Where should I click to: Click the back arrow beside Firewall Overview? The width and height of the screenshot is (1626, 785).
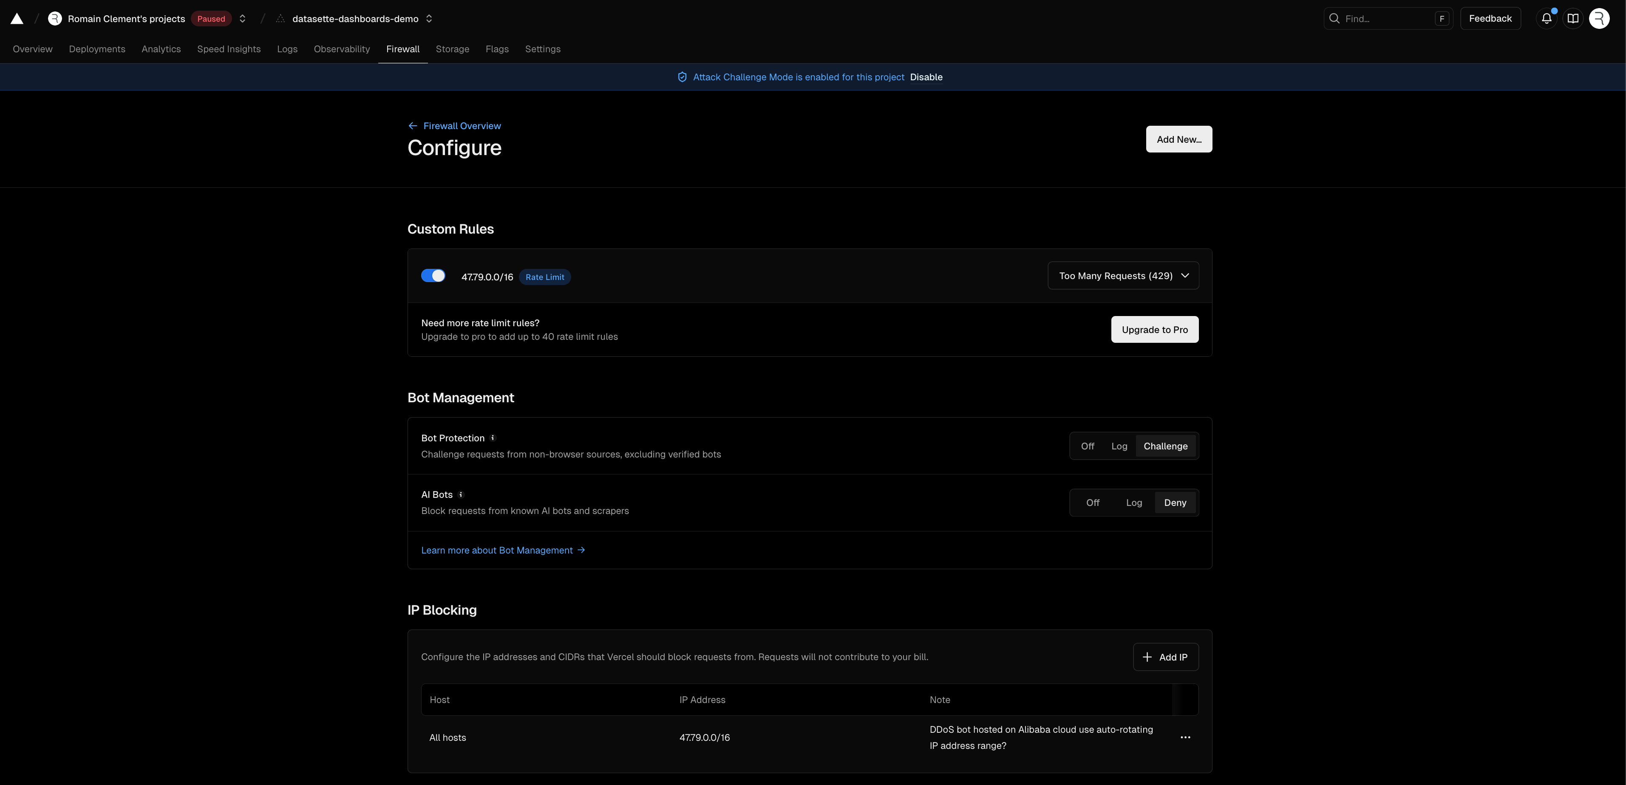tap(413, 126)
